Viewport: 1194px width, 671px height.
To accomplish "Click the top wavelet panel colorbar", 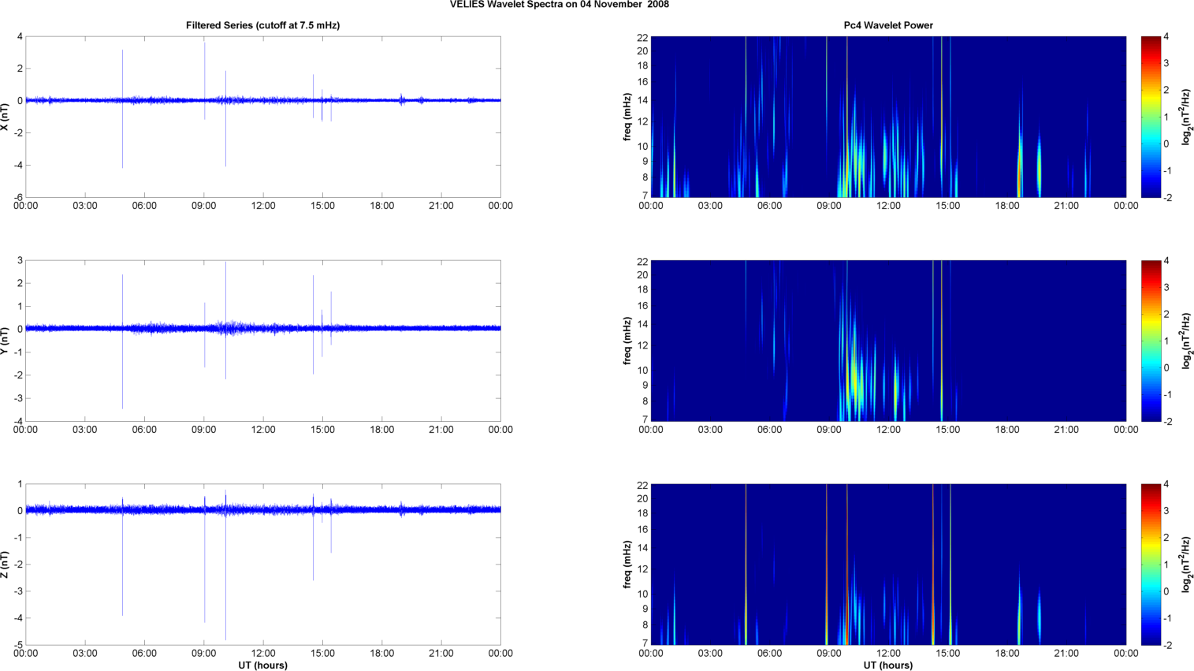I will coord(1151,117).
